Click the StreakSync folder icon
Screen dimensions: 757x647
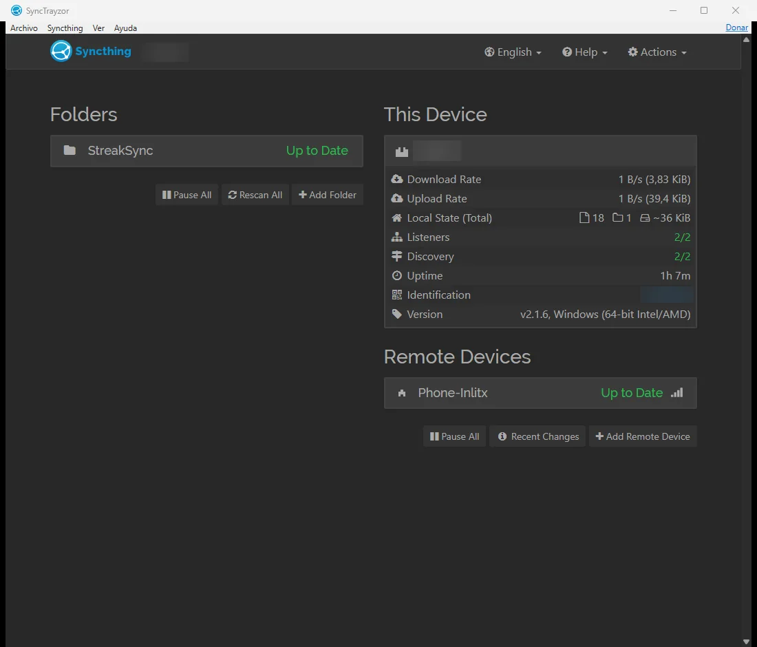coord(70,150)
